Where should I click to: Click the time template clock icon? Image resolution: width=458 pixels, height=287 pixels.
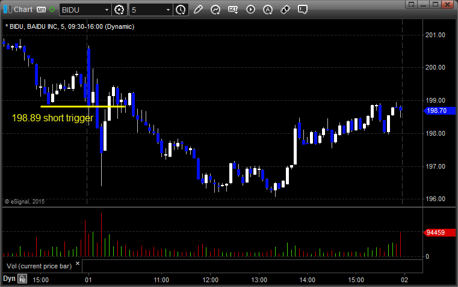coord(181,10)
